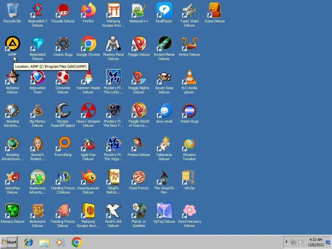Image resolution: width=332 pixels, height=249 pixels.
Task: Select the Peggle Deluxe shortcut
Action: [139, 44]
